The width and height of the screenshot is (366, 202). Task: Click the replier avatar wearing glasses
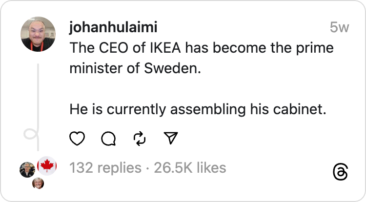pos(27,170)
